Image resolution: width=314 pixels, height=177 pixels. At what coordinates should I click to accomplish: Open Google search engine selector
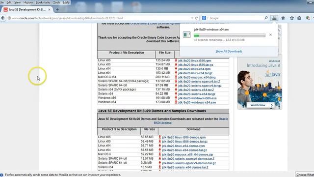coord(205,18)
